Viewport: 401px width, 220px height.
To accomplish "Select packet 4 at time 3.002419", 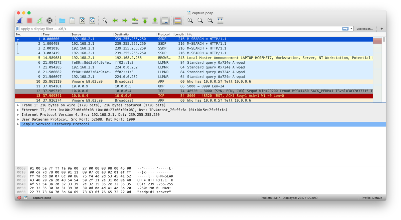I will 194,53.
